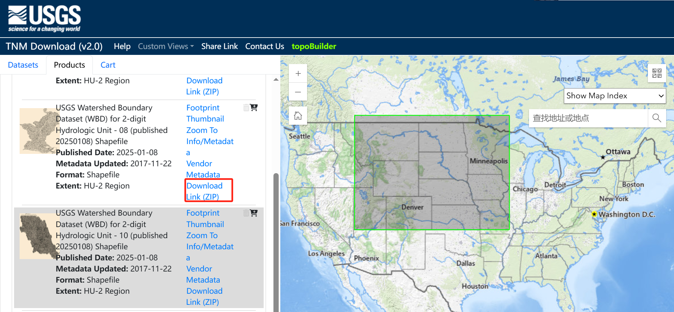
Task: Zoom out the map with minus button
Action: pos(298,92)
